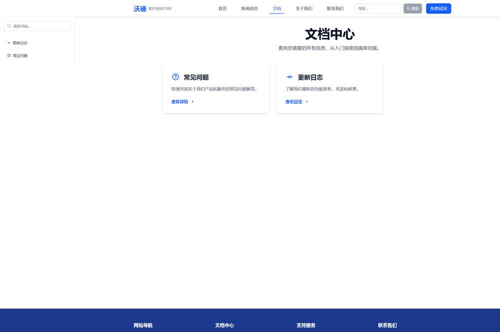Click the 查看详情 link
The height and width of the screenshot is (332, 500).
[179, 101]
